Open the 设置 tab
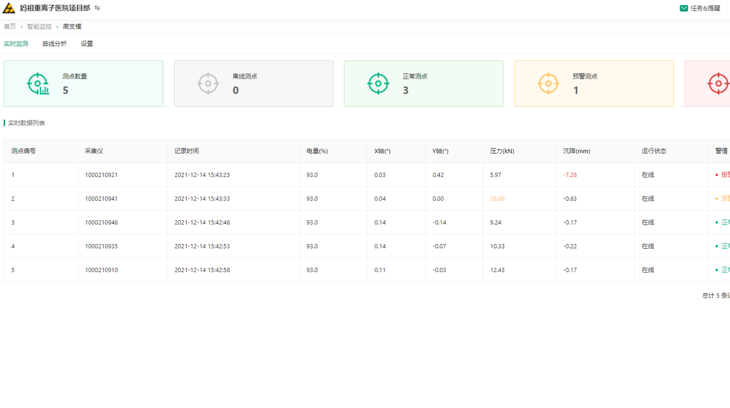The image size is (730, 408). point(87,44)
